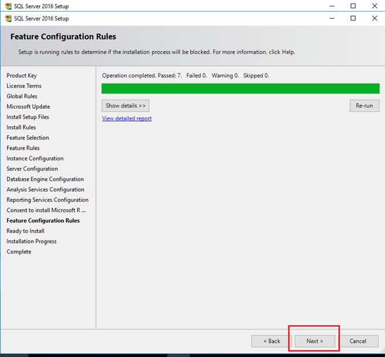Select Feature Selection in the step list
Viewport: 385px width, 357px height.
click(27, 138)
